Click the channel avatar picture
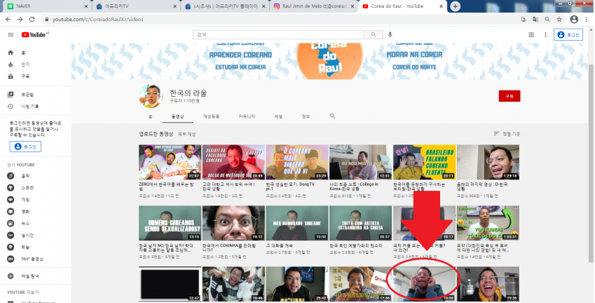The image size is (595, 303). tap(151, 96)
